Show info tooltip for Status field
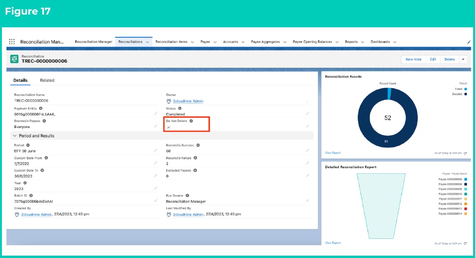Image resolution: width=475 pixels, height=258 pixels. coord(180,108)
